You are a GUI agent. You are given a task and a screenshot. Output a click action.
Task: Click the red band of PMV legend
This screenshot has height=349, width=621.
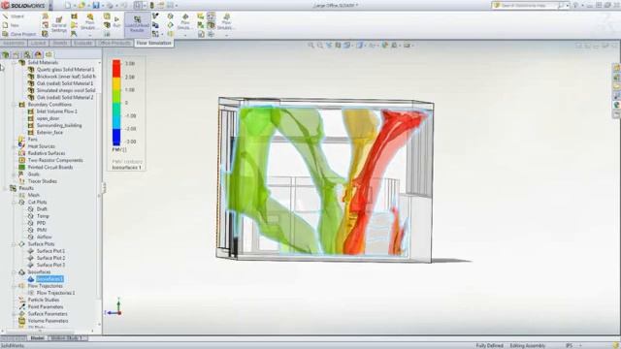click(116, 69)
